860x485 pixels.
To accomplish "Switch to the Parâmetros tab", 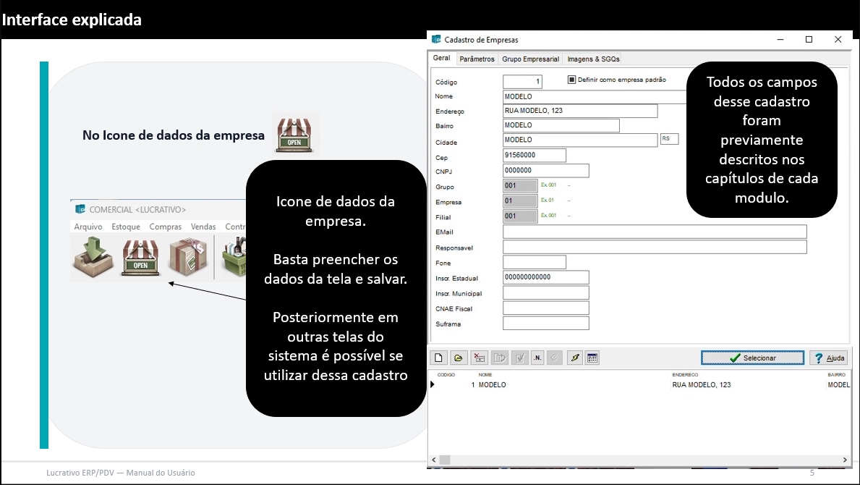I will pos(477,59).
